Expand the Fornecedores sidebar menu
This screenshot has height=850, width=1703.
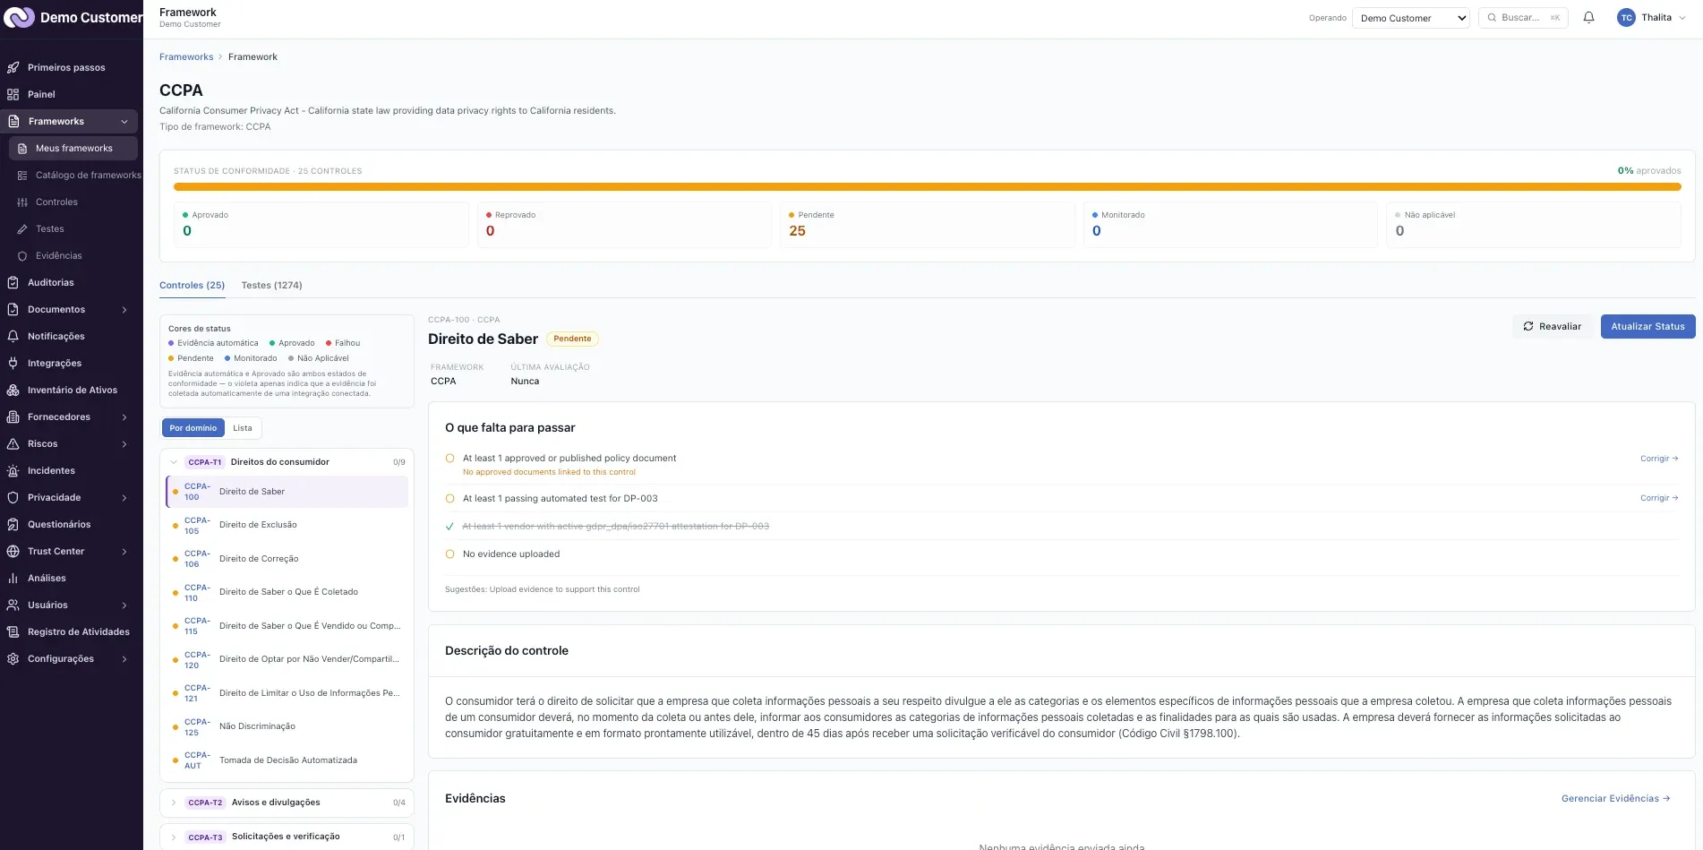pyautogui.click(x=124, y=417)
